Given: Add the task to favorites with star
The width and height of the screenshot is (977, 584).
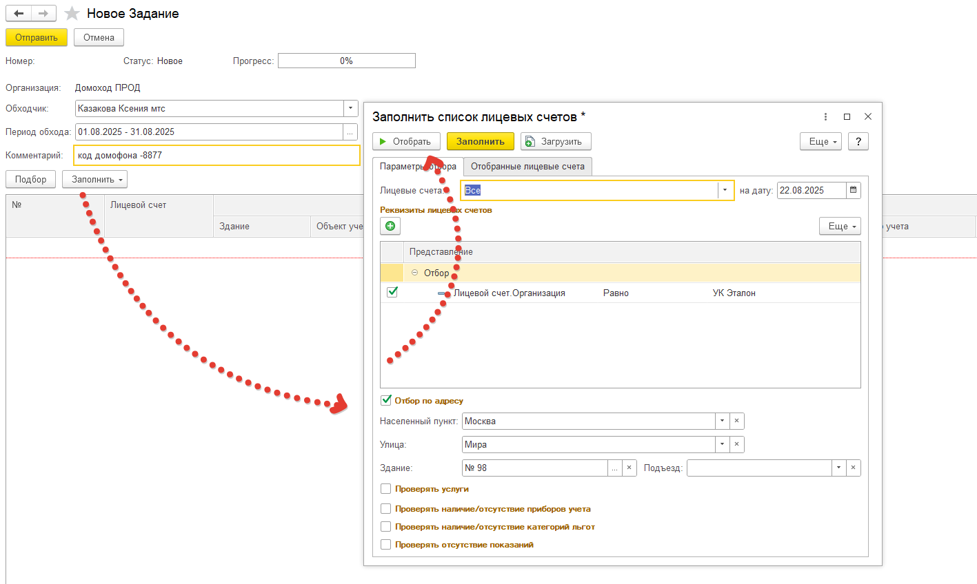Looking at the screenshot, I should coord(72,14).
